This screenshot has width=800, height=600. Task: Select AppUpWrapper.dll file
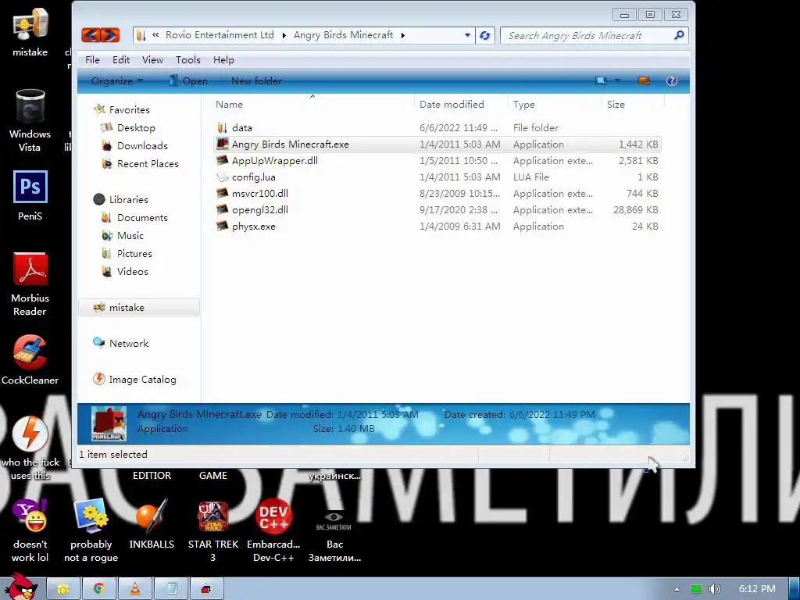437,160
